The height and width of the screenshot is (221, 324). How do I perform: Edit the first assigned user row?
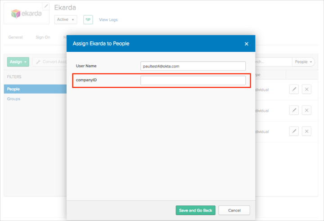pyautogui.click(x=294, y=90)
